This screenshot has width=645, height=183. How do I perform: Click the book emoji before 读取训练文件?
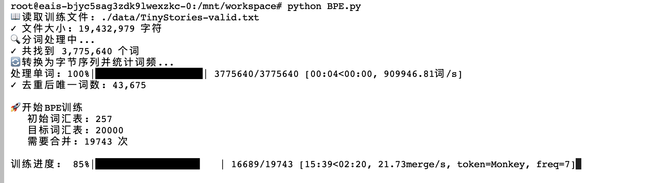[15, 17]
